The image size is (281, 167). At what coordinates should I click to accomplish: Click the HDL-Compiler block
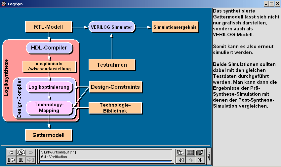pos(49,48)
